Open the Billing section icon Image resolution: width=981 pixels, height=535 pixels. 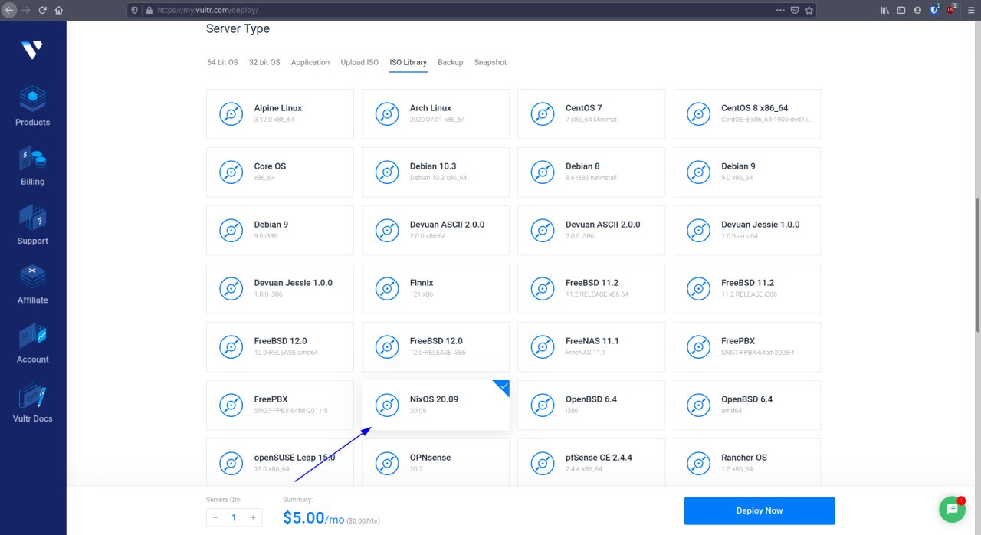click(x=32, y=159)
